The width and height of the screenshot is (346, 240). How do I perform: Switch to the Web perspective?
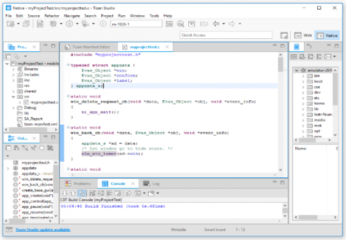click(304, 35)
